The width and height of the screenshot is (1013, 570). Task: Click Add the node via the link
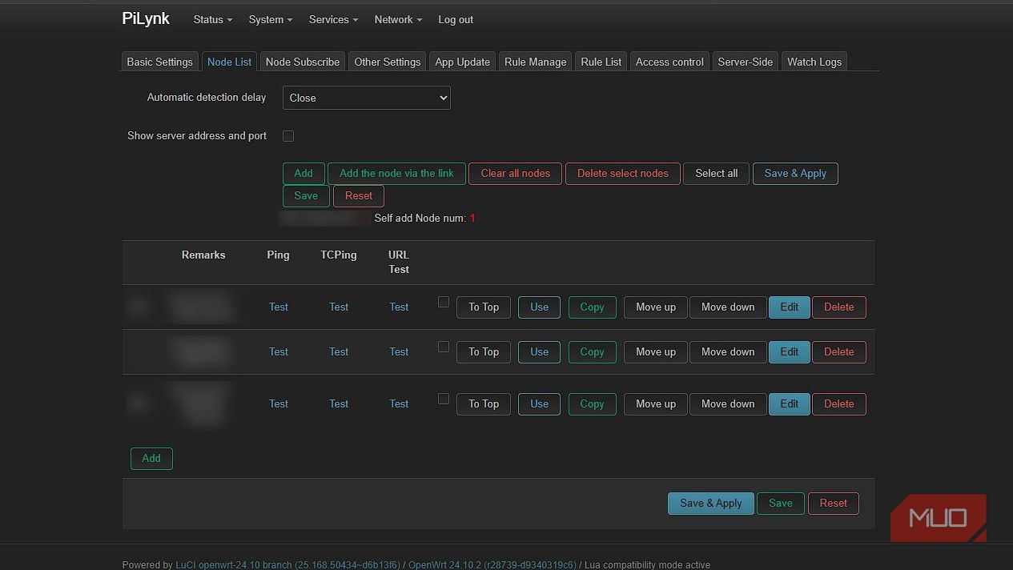(396, 173)
